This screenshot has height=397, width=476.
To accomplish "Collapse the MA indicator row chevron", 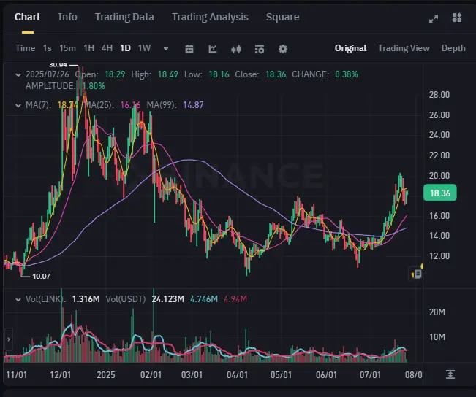I will coord(18,106).
